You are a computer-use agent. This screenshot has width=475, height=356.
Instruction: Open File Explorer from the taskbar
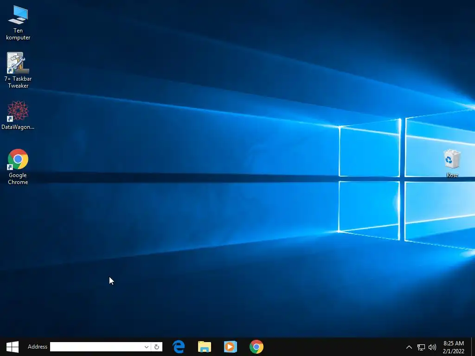click(205, 347)
